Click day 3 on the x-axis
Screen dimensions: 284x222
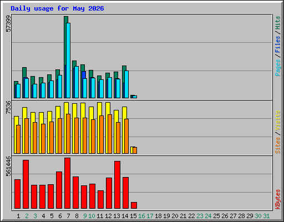coord(35,216)
